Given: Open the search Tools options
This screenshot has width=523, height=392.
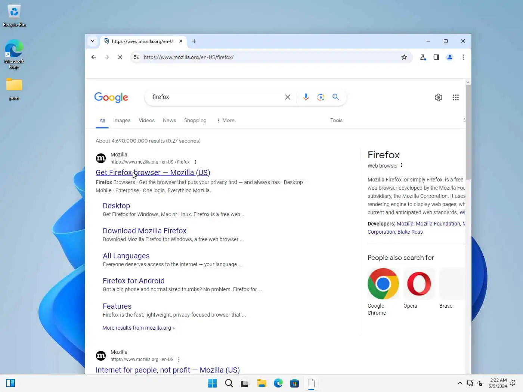Looking at the screenshot, I should [336, 120].
